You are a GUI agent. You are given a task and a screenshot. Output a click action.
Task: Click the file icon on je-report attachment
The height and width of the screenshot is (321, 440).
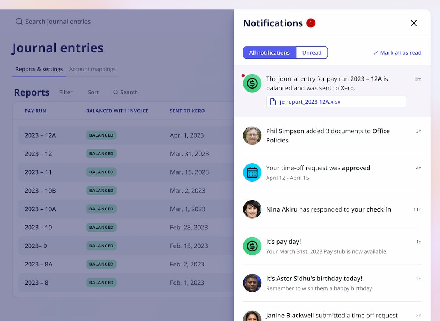tap(273, 102)
